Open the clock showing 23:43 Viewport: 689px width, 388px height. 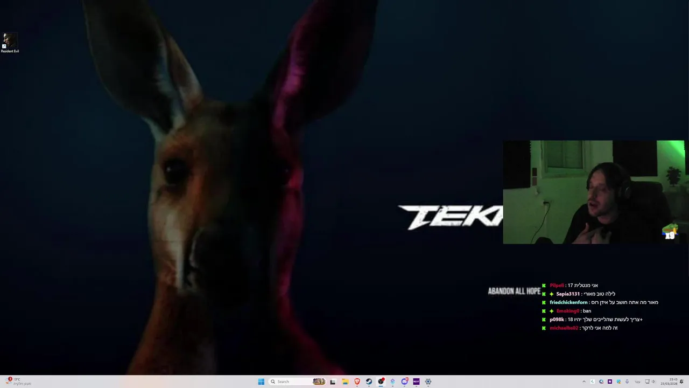[669, 382]
